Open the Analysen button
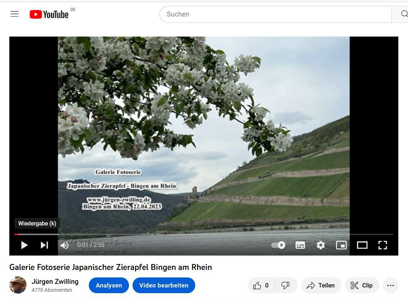 click(109, 285)
